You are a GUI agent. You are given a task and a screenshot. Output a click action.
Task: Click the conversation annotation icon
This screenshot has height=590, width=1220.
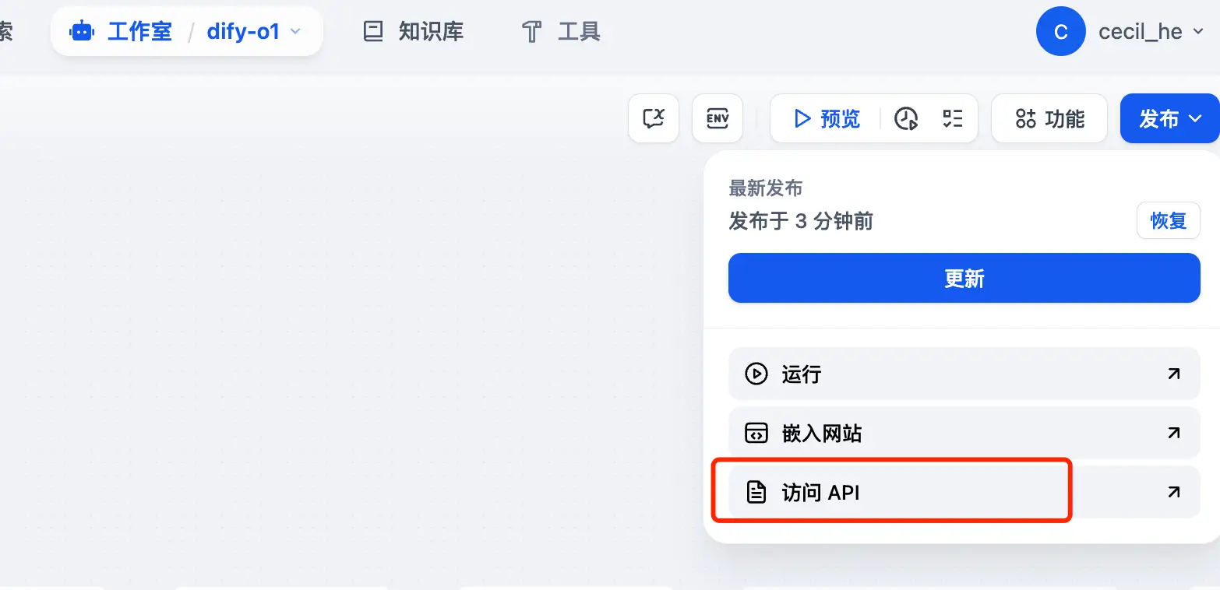pyautogui.click(x=653, y=118)
